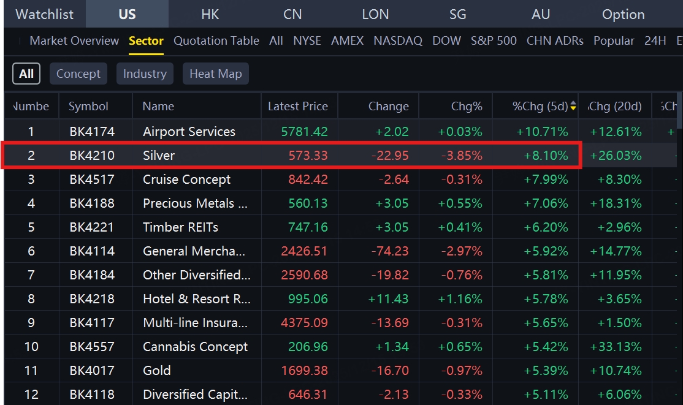Image resolution: width=683 pixels, height=405 pixels.
Task: Click the sort arrow icon on %Chg (5d)
Action: pyautogui.click(x=573, y=107)
